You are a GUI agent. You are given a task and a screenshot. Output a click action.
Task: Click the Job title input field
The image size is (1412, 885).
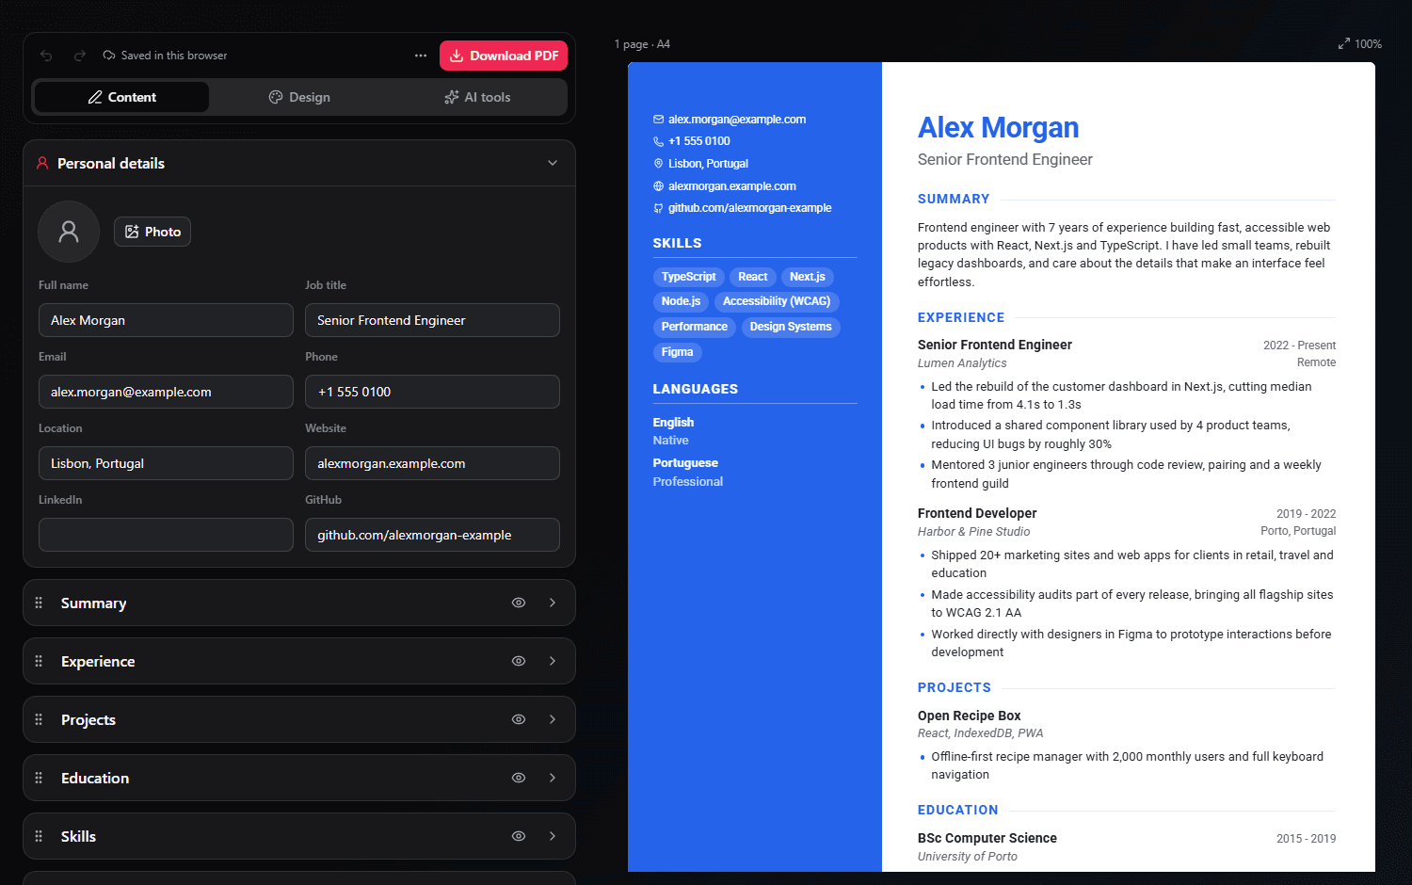point(432,320)
